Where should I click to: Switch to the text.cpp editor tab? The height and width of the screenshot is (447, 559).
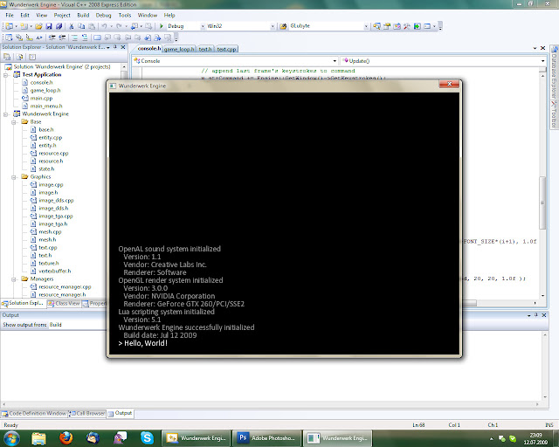coord(226,49)
